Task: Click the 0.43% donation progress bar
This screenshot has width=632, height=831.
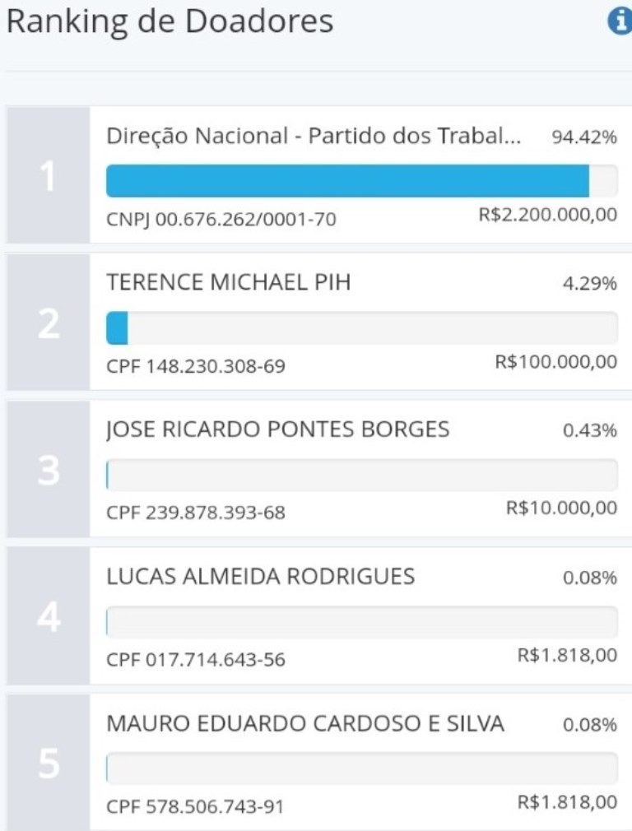Action: coord(362,475)
